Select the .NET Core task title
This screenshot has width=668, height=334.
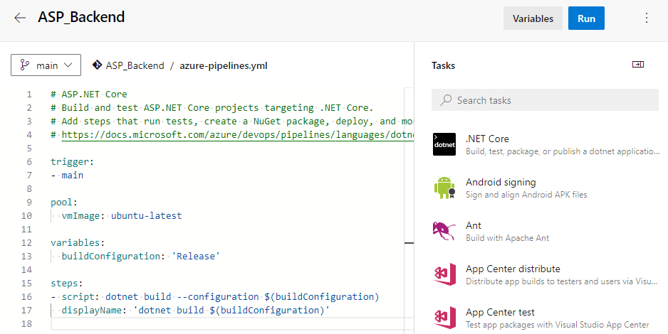(487, 139)
